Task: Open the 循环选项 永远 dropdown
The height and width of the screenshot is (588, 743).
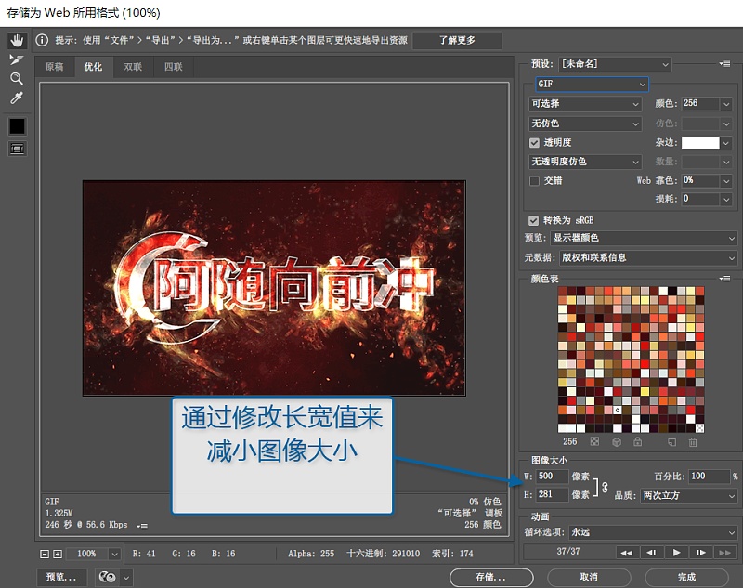Action: (x=652, y=532)
